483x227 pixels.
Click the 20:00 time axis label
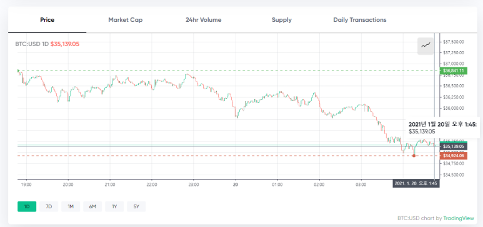click(x=68, y=185)
